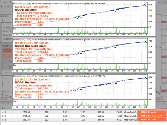167x125 pixels.
Task: Select the ModeGrid=2 optimization result row
Action: 83,120
